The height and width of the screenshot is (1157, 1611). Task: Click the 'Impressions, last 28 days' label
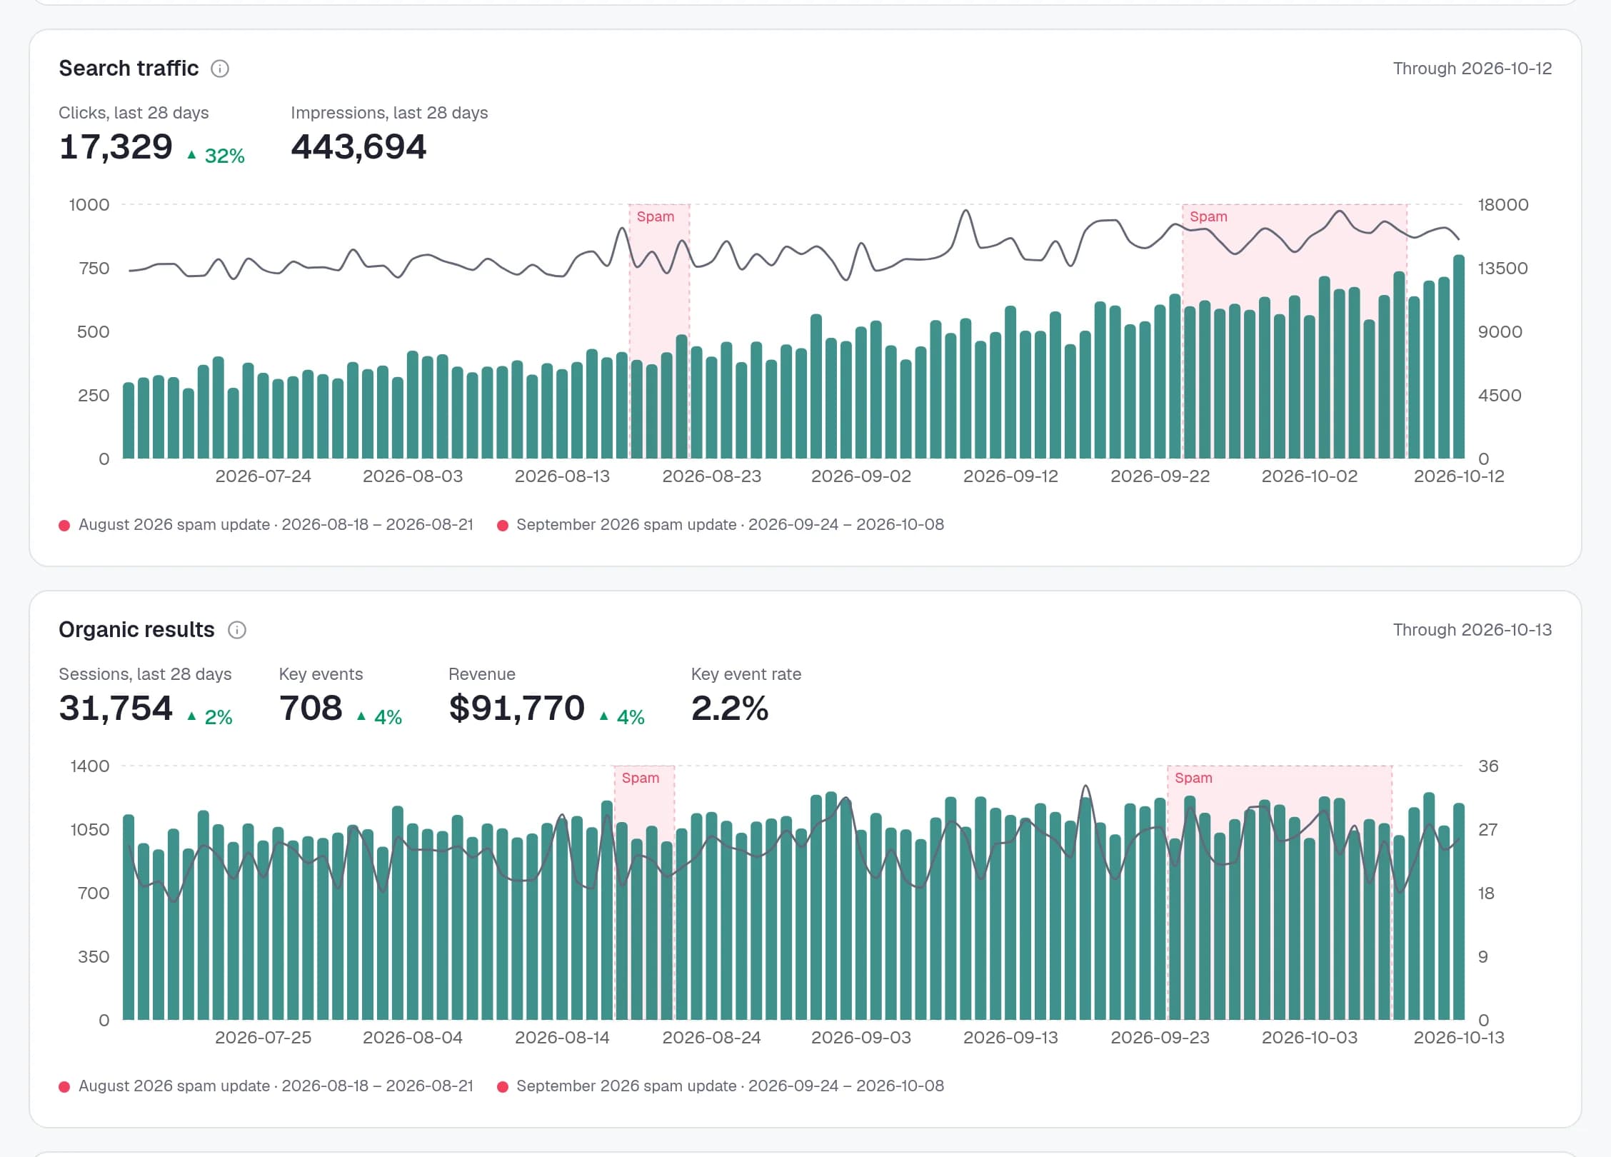tap(389, 113)
